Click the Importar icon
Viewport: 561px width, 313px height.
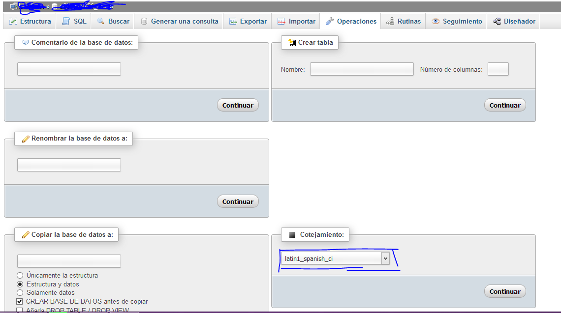tap(281, 22)
